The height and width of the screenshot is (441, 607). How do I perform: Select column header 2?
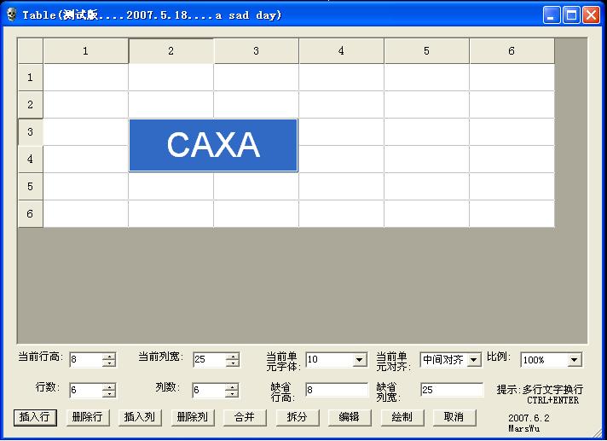[x=171, y=51]
